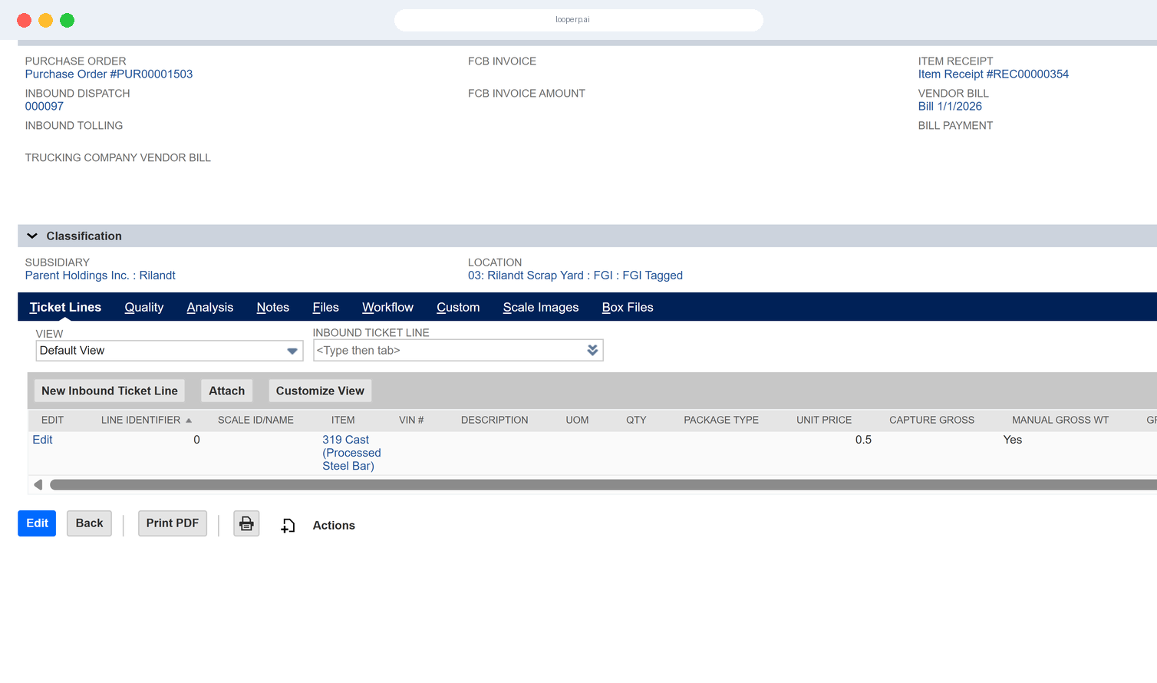Image resolution: width=1157 pixels, height=683 pixels.
Task: Open 319 Cast (Processed Steel Bar) item
Action: tap(351, 453)
